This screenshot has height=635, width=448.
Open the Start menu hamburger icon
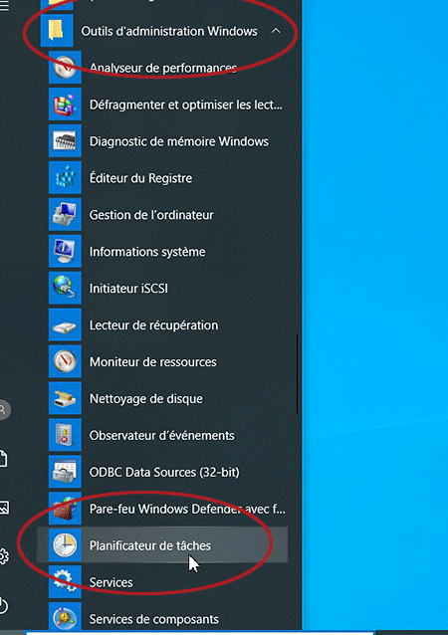click(x=4, y=6)
